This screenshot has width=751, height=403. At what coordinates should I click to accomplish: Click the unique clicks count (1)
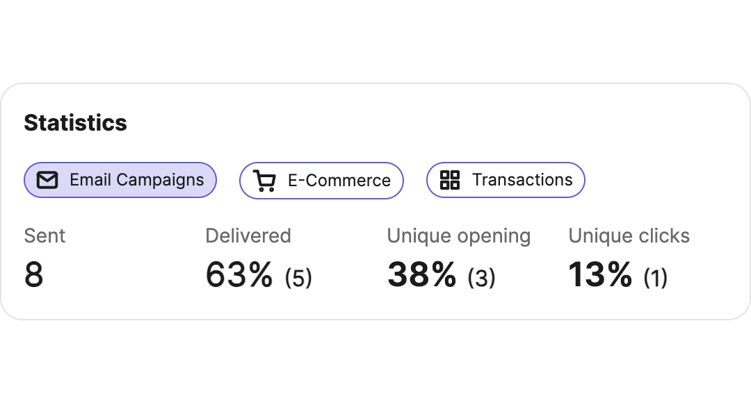[x=656, y=278]
